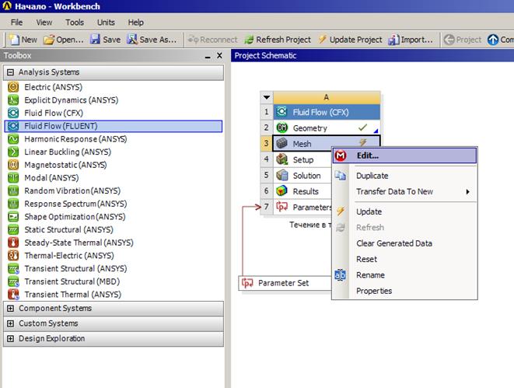Click the Update Project button

point(351,40)
